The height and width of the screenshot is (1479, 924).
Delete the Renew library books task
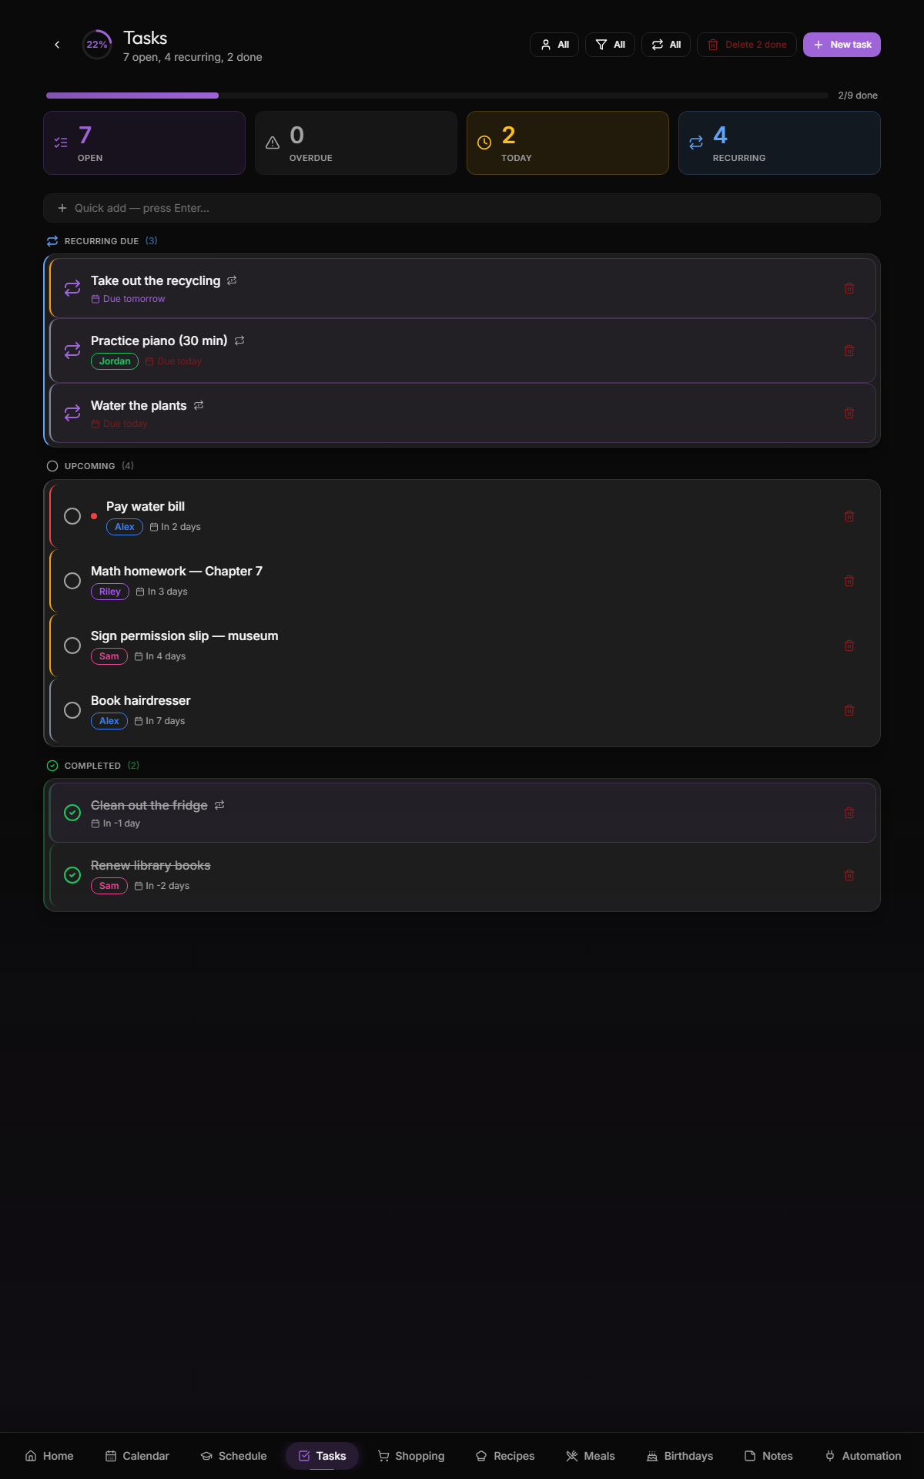pos(849,875)
